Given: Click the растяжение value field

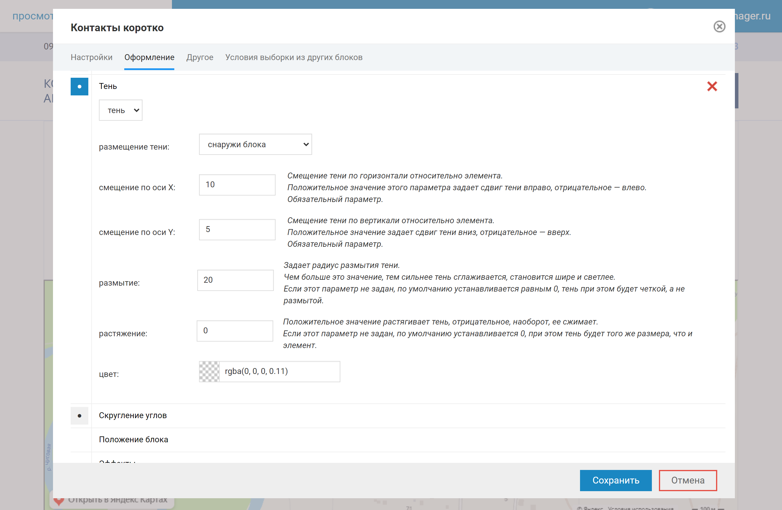Looking at the screenshot, I should pyautogui.click(x=235, y=331).
